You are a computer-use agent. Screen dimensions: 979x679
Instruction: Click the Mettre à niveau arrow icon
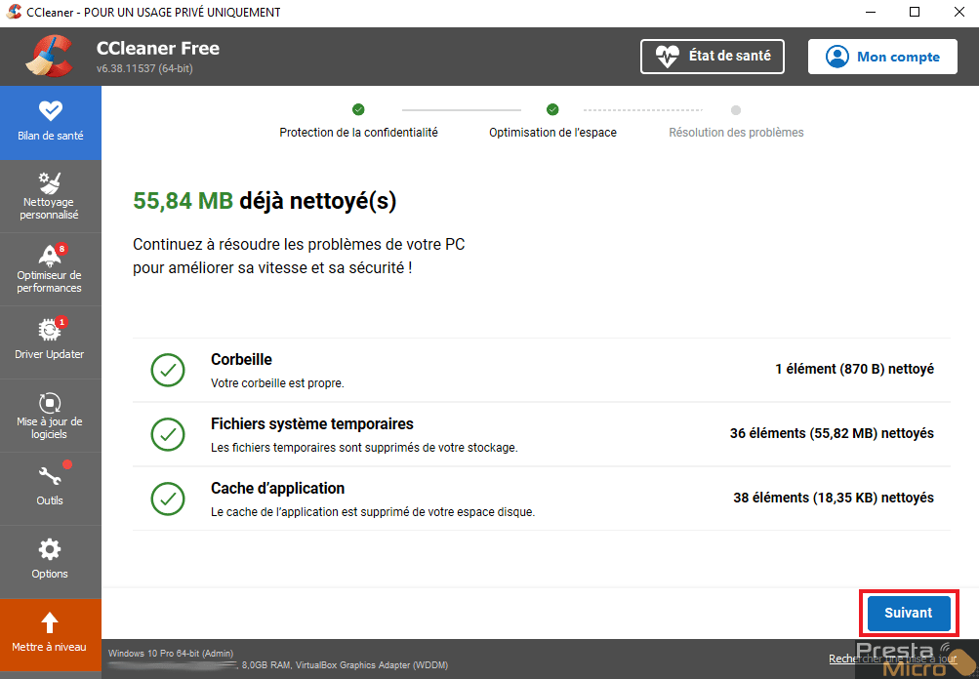pyautogui.click(x=50, y=622)
